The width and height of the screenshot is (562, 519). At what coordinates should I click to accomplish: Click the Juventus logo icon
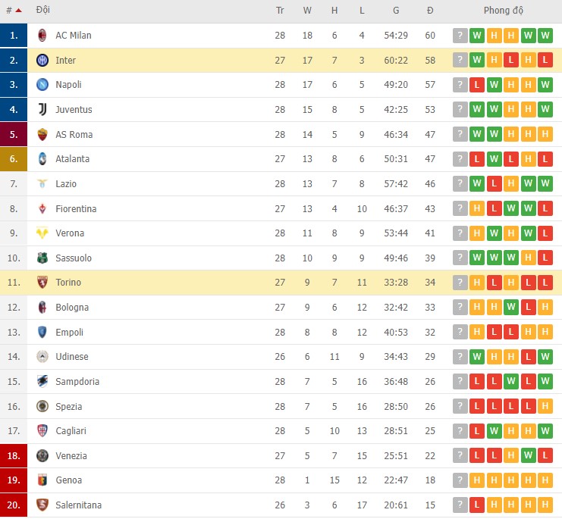(42, 110)
